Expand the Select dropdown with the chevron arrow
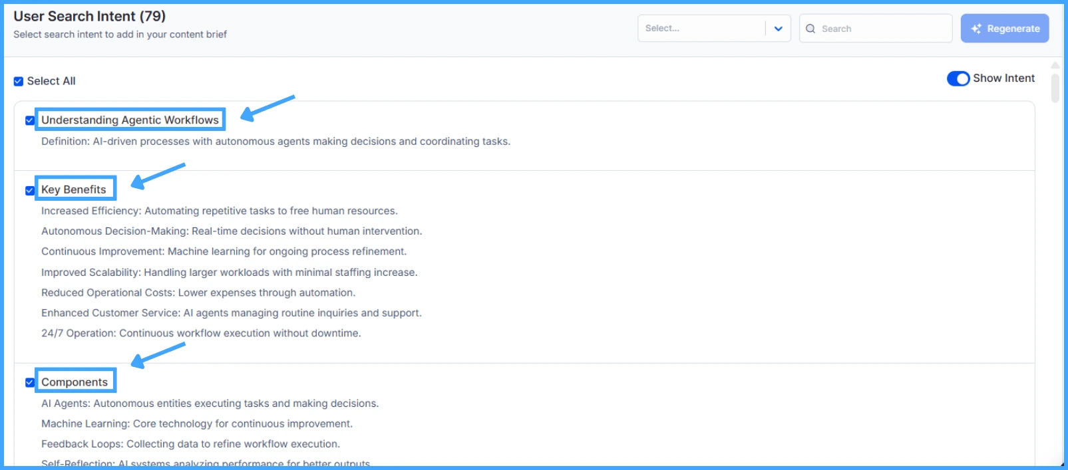 [x=778, y=29]
